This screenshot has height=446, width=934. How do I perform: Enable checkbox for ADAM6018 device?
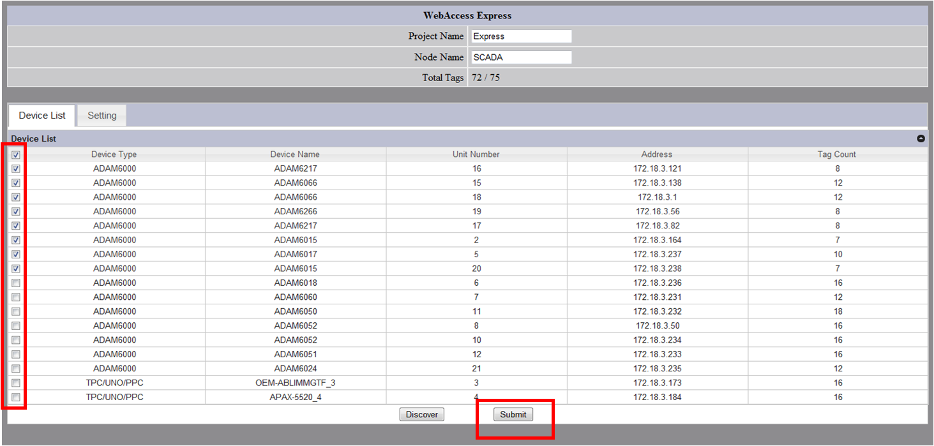tap(16, 283)
